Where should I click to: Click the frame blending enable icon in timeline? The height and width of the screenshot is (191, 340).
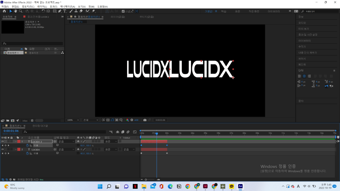pos(123,132)
